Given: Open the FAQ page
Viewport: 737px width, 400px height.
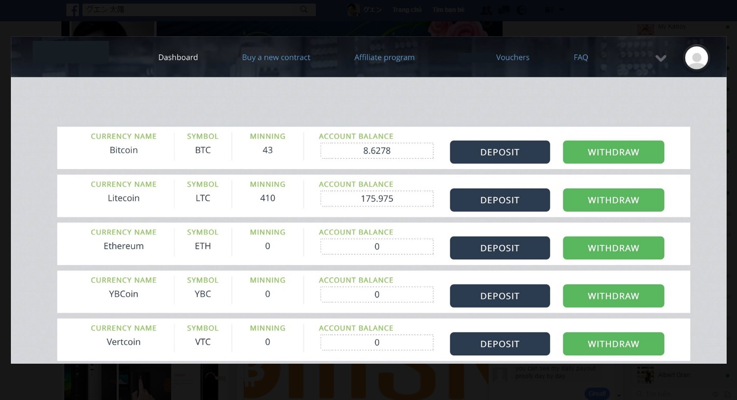Looking at the screenshot, I should [580, 57].
